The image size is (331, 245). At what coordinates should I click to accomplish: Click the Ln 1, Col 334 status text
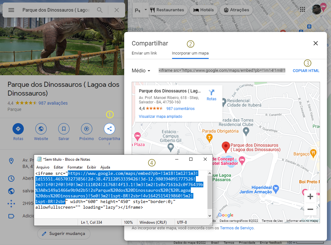[92, 222]
